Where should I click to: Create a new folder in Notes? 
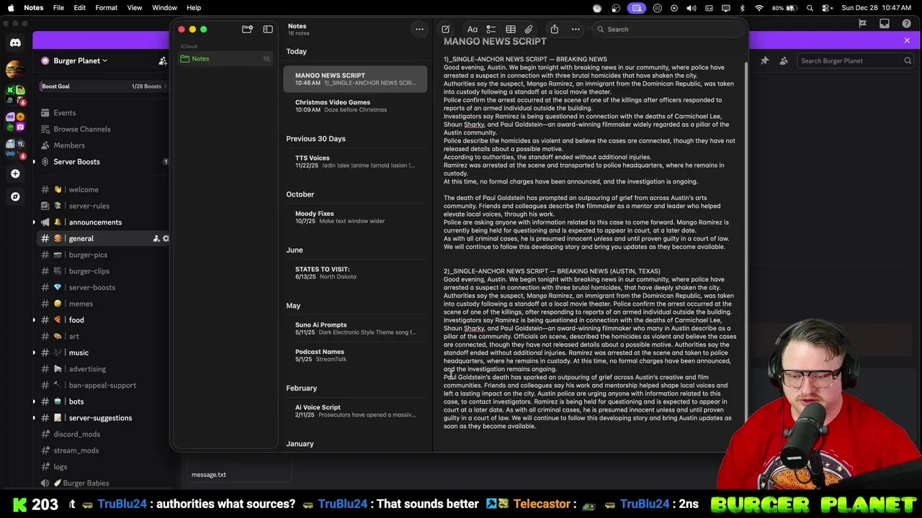point(247,29)
